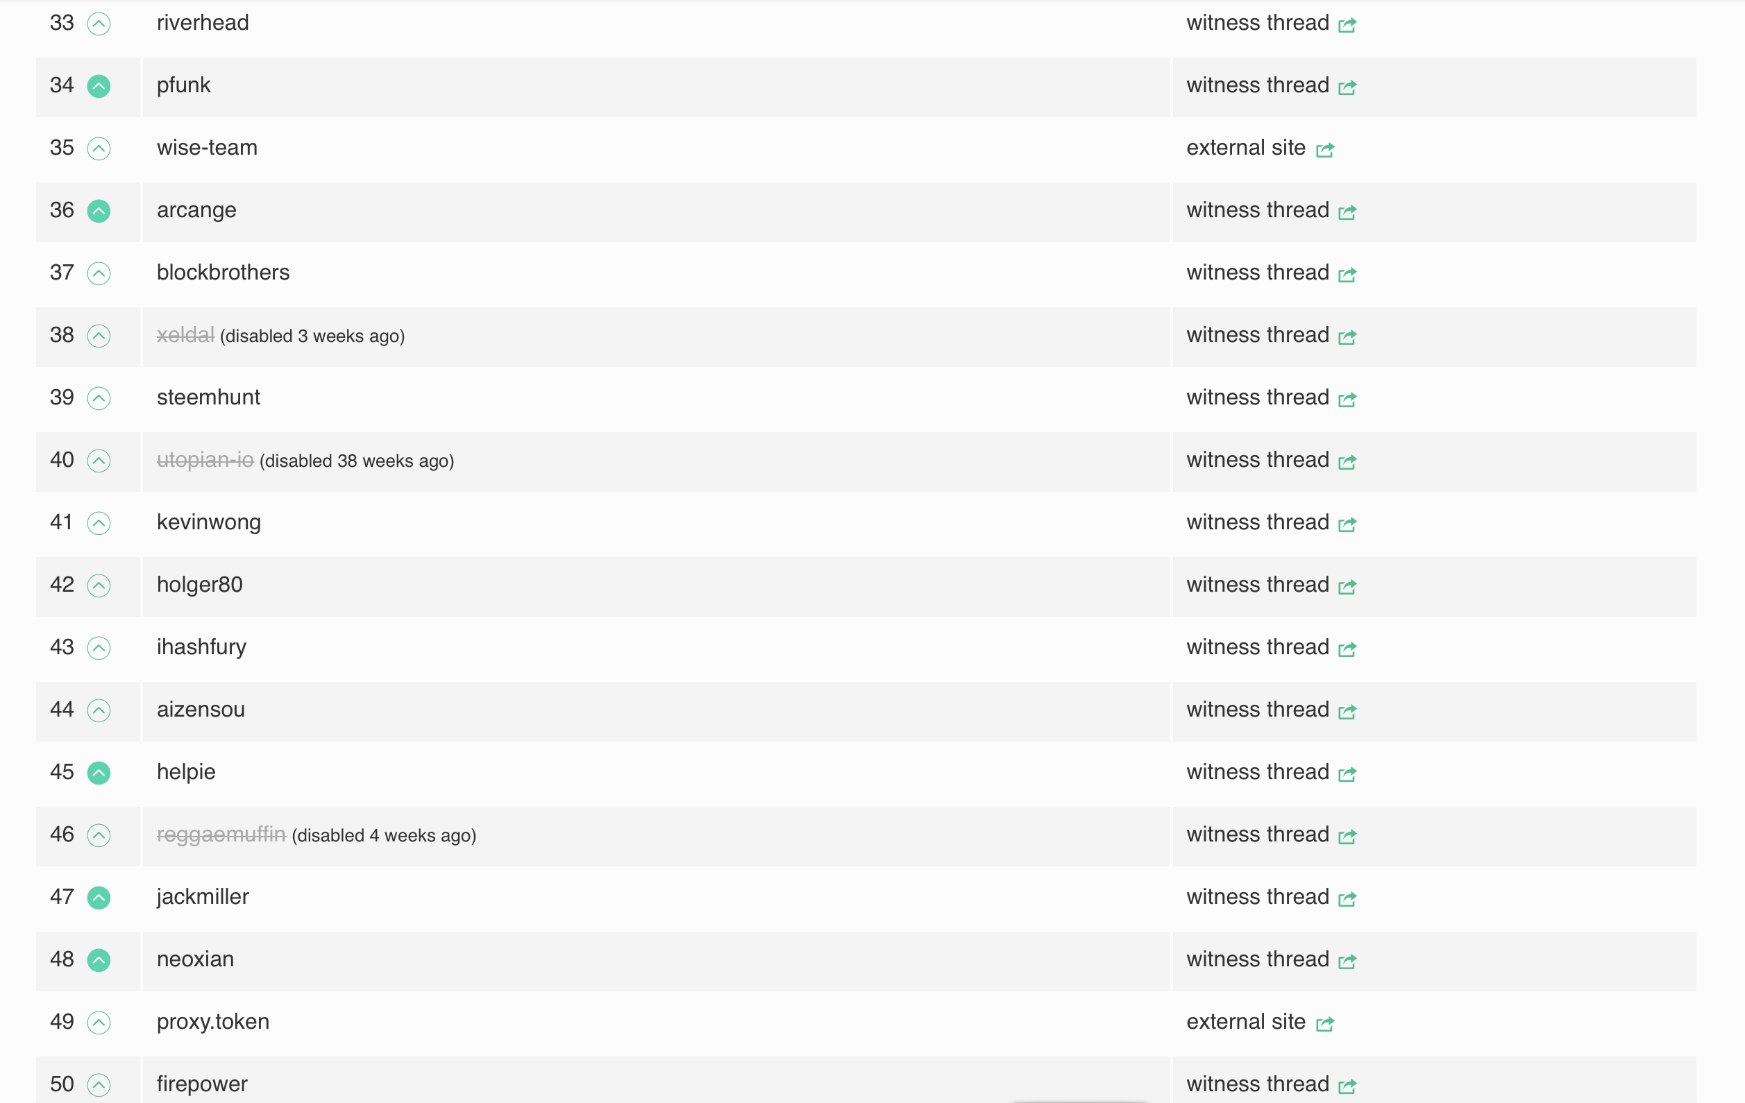This screenshot has width=1745, height=1103.
Task: Visit riverhead's profile link
Action: [x=203, y=23]
